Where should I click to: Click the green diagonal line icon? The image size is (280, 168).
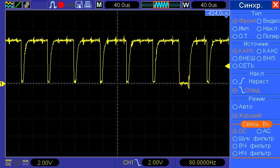(17, 5)
